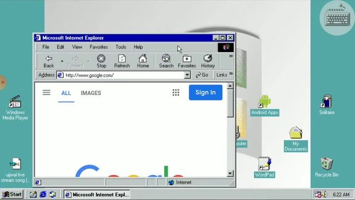Select the ALL tab on Google

(66, 93)
